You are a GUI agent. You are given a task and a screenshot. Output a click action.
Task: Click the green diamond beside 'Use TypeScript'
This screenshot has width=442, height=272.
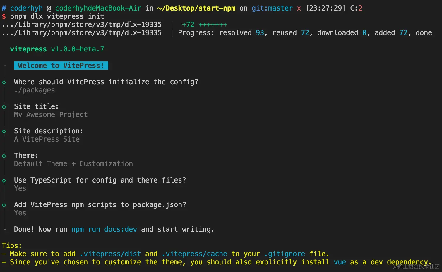point(4,180)
